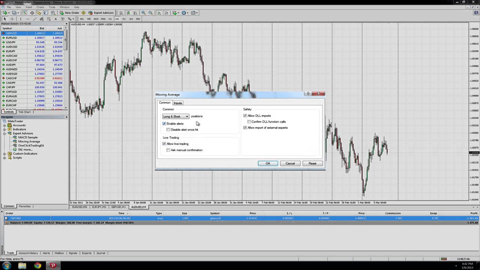The height and width of the screenshot is (270, 480).
Task: Click Reset in Moving Average dialog
Action: (312, 163)
